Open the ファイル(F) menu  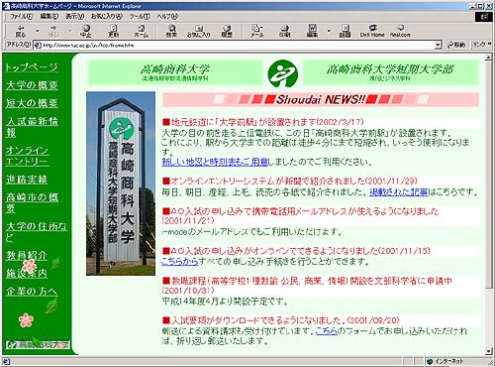point(21,16)
